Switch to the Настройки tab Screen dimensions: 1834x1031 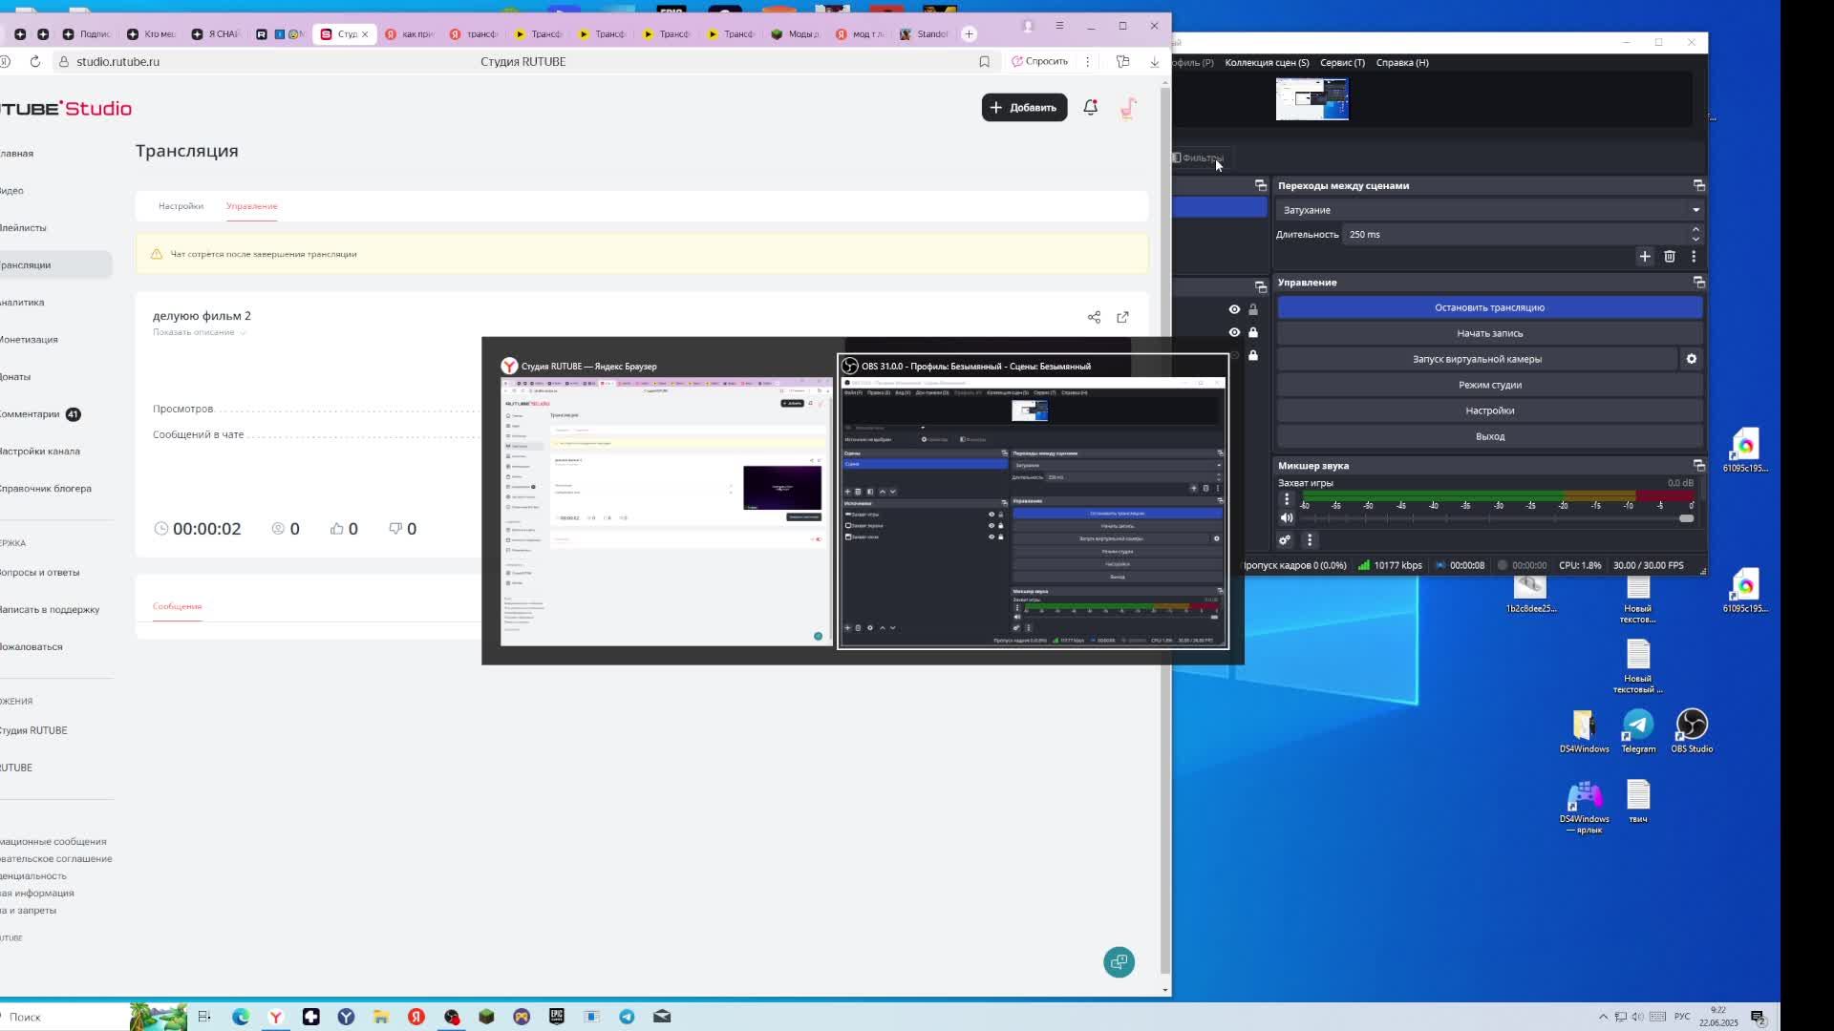181,206
